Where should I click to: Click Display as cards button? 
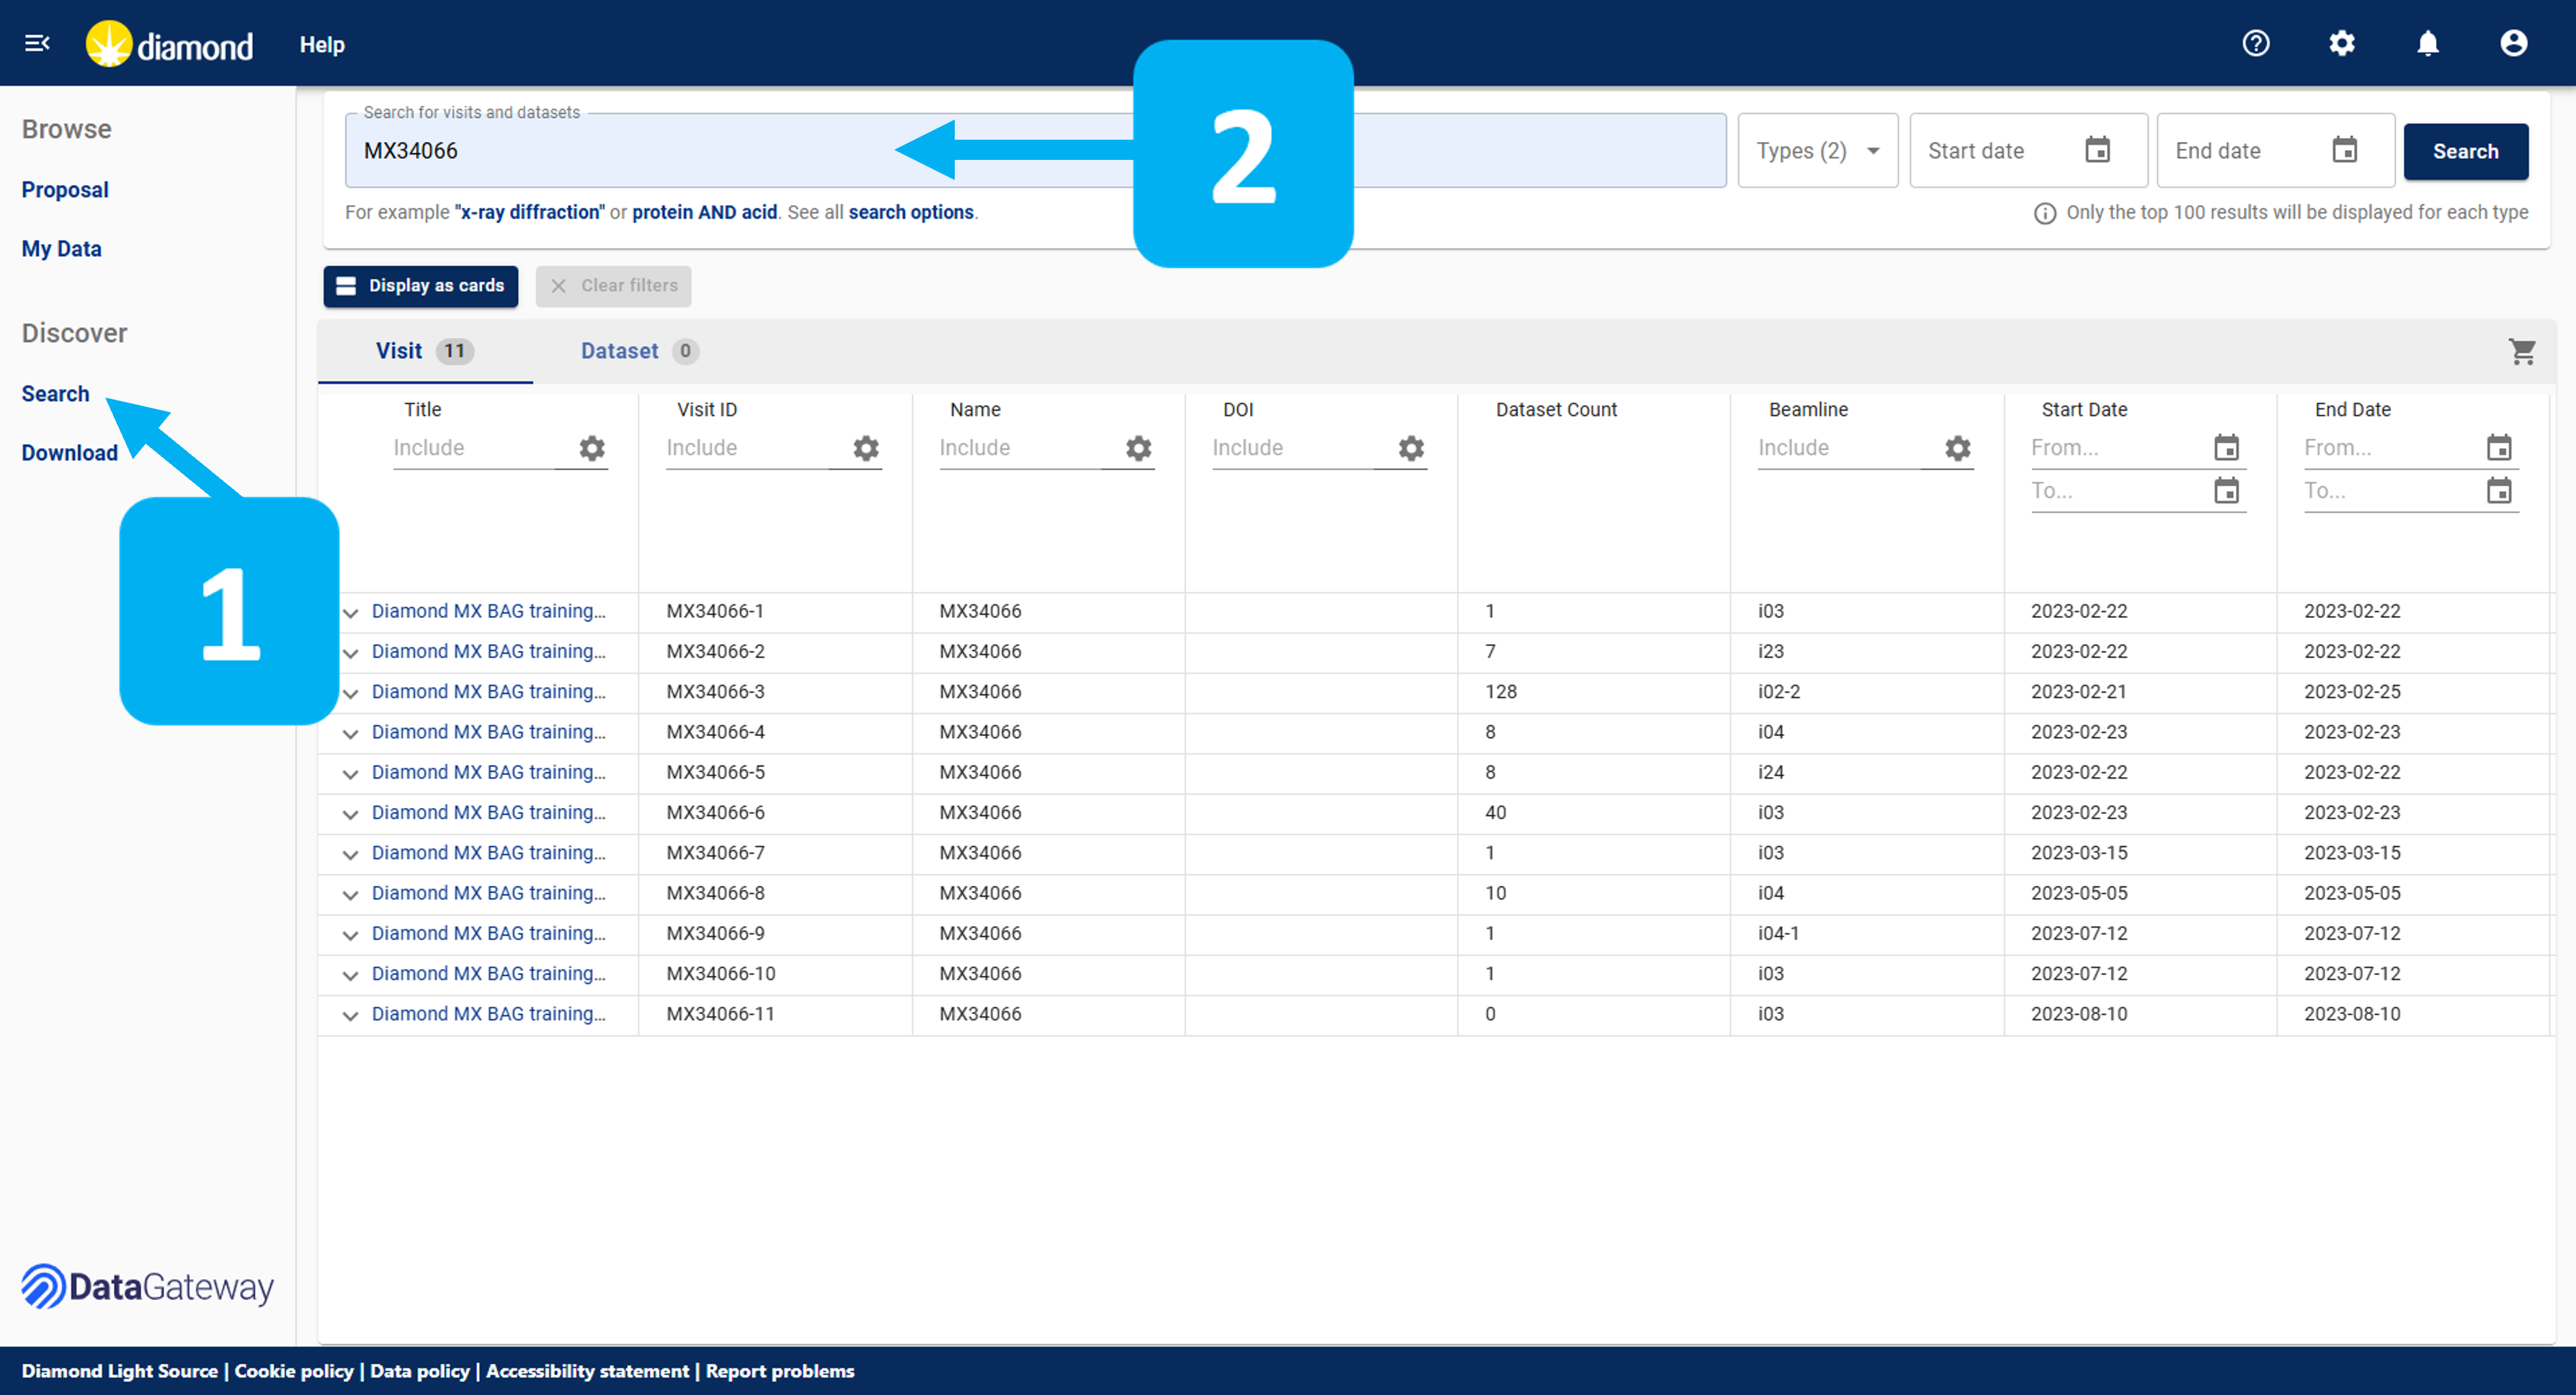[x=421, y=286]
